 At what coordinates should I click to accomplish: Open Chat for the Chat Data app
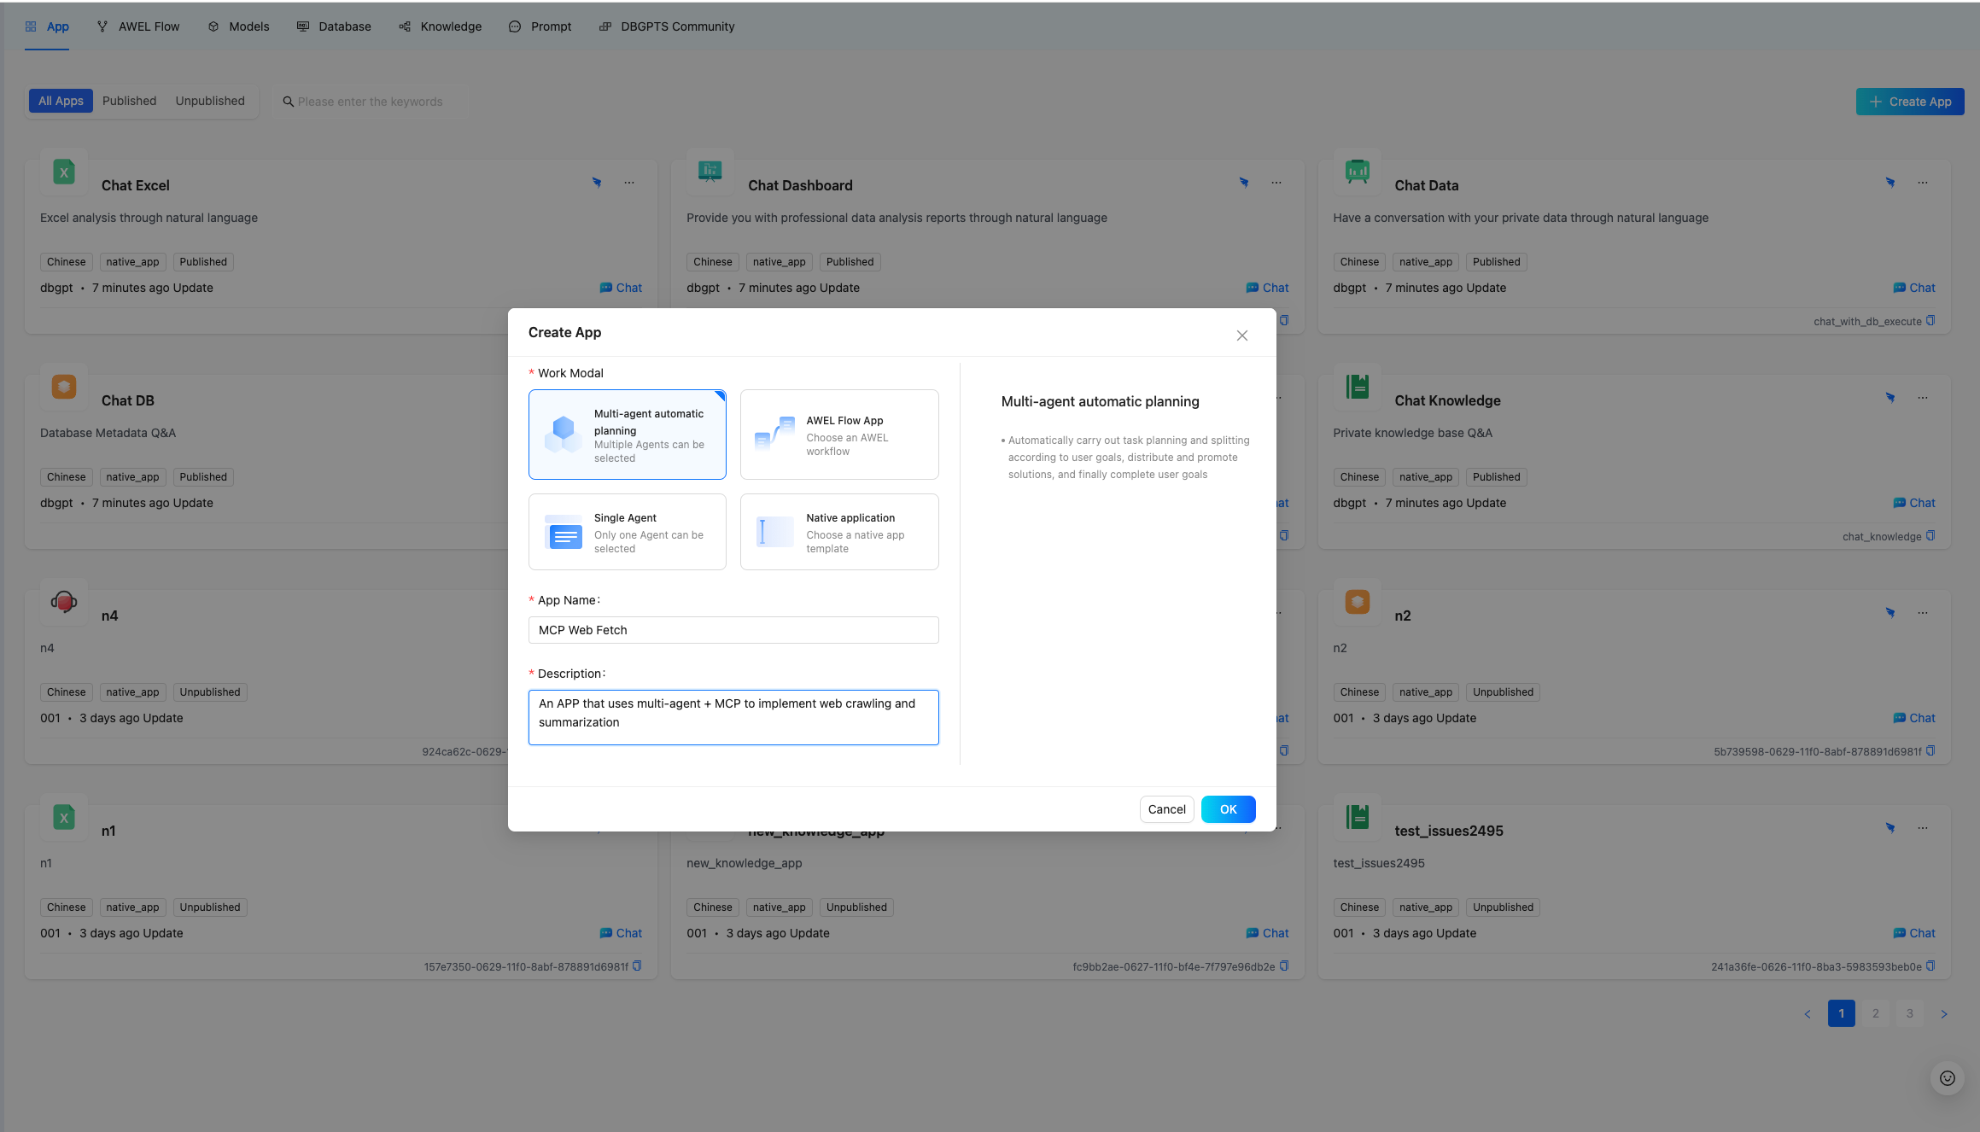pyautogui.click(x=1915, y=287)
